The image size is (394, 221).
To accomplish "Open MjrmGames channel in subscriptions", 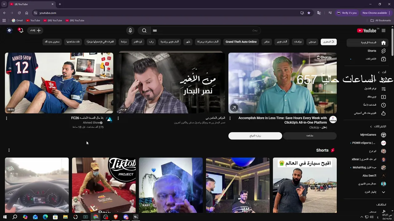I will (368, 135).
